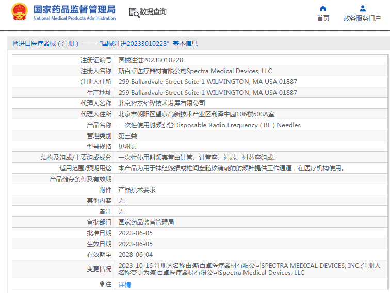Click the 政务服务门户 user icon
The width and height of the screenshot is (390, 293).
click(363, 9)
